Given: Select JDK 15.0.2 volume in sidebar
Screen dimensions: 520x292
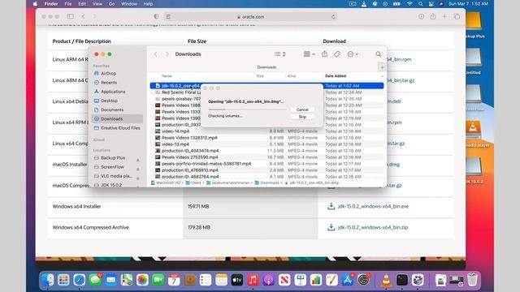Looking at the screenshot, I should [x=110, y=185].
